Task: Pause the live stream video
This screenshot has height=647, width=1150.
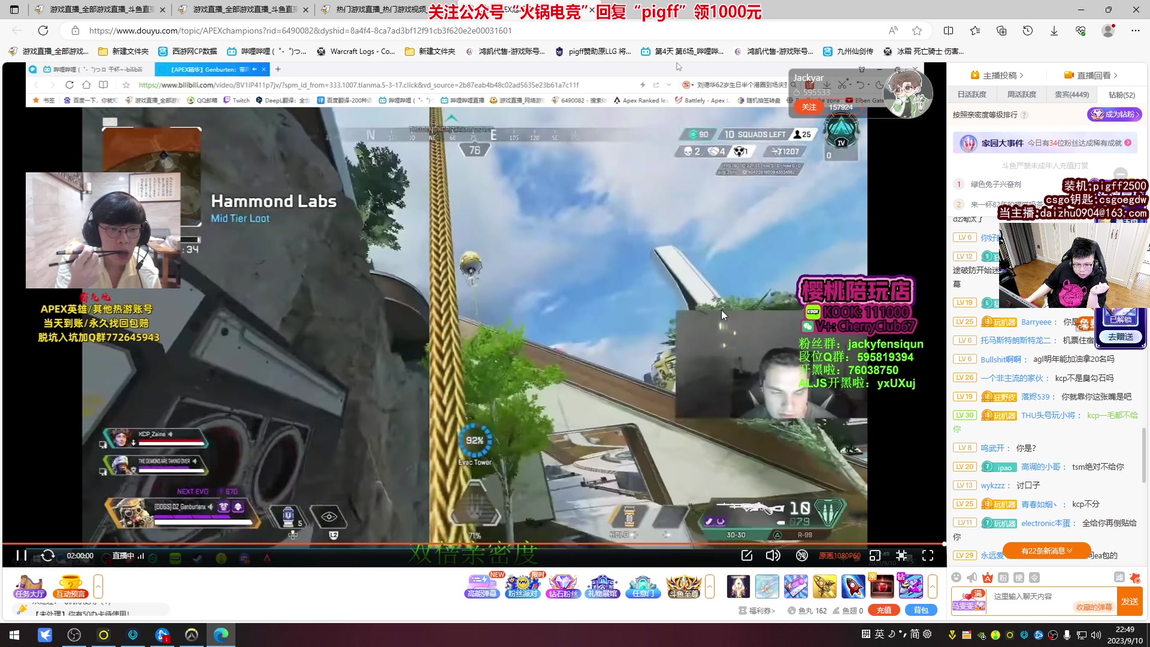Action: tap(22, 555)
